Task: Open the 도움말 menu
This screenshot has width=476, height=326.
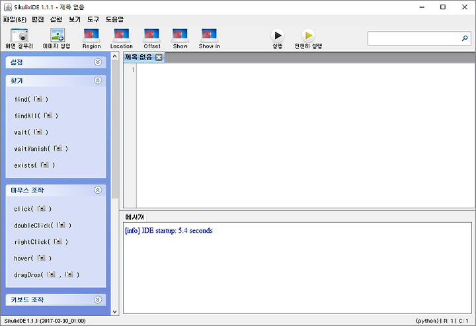Action: click(115, 19)
